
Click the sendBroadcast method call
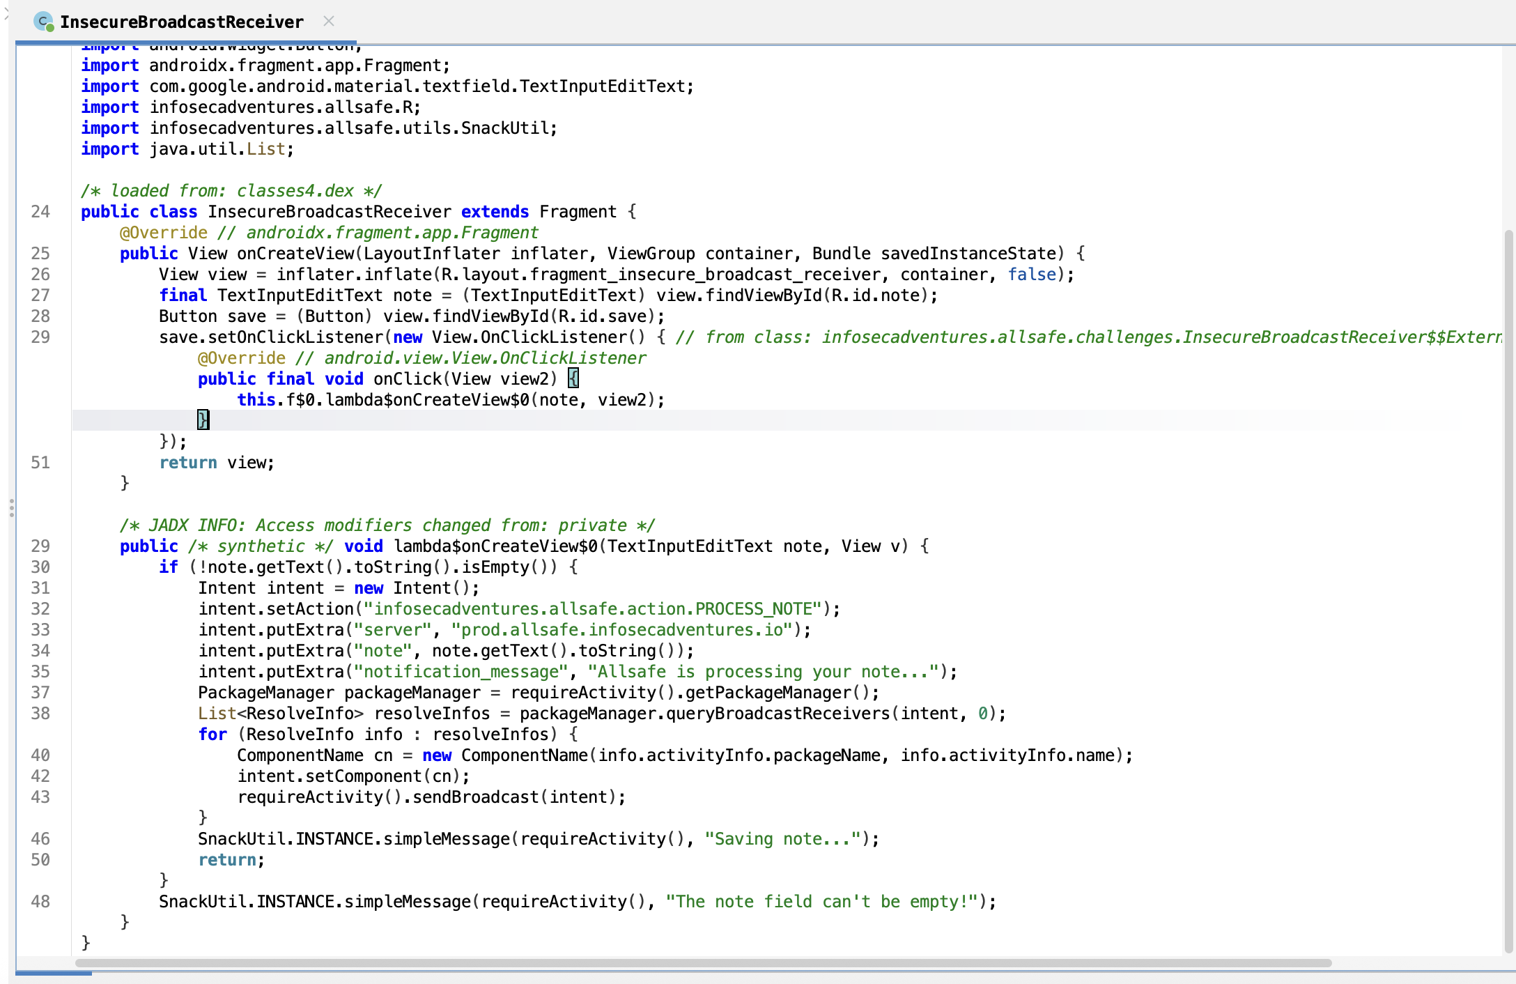point(475,797)
